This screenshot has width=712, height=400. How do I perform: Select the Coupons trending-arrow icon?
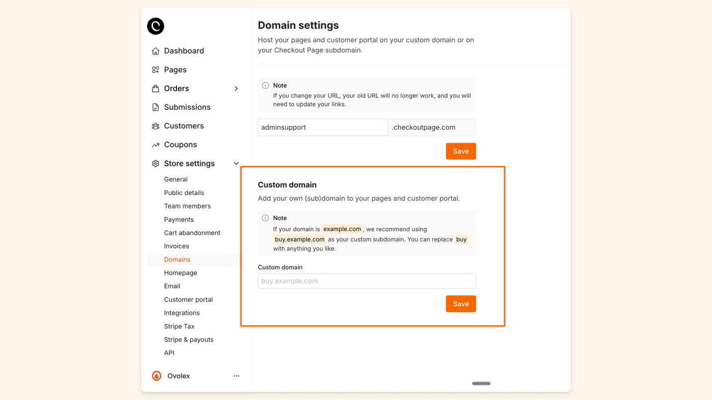coord(155,144)
